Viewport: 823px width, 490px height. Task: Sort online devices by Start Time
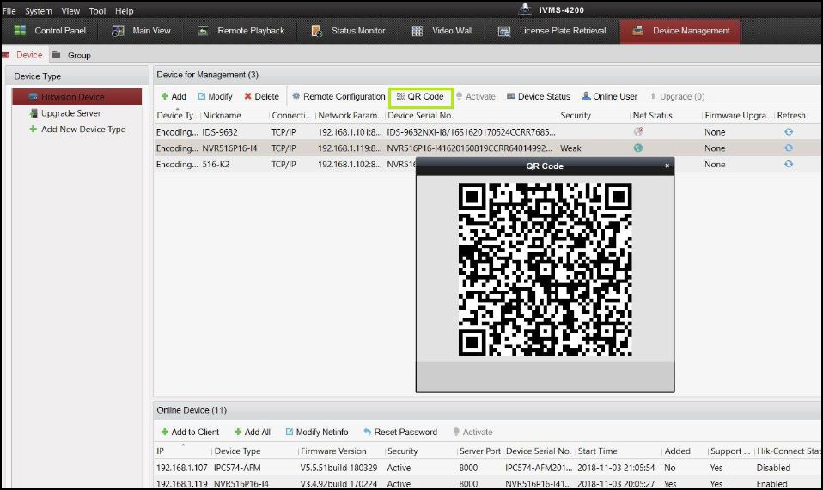click(x=597, y=451)
